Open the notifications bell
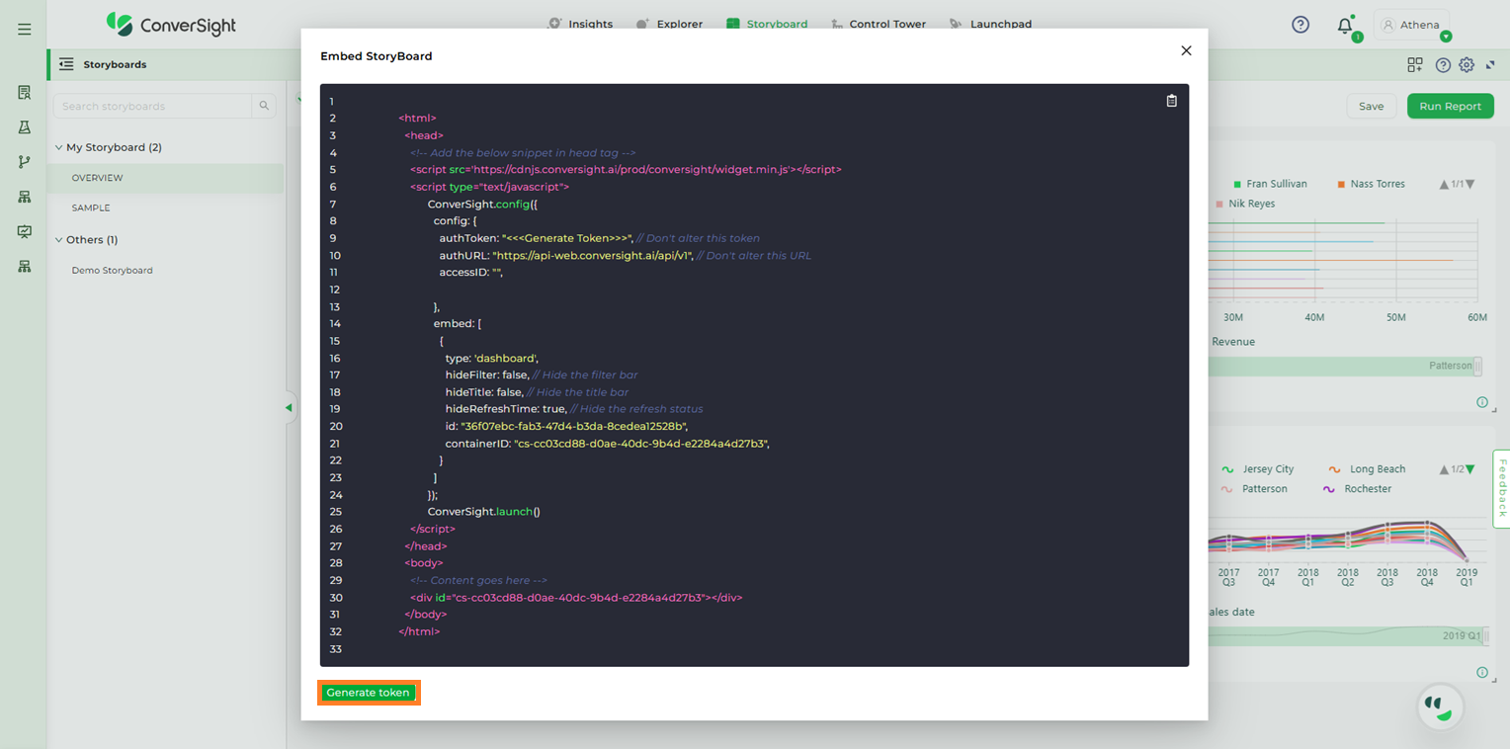This screenshot has height=749, width=1510. pos(1345,26)
